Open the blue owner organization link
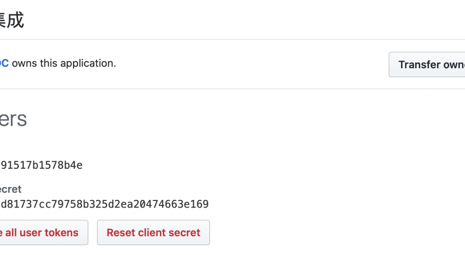 pyautogui.click(x=4, y=63)
